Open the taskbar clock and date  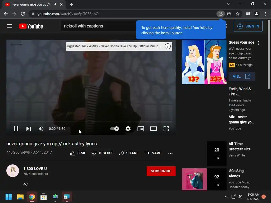253,197
